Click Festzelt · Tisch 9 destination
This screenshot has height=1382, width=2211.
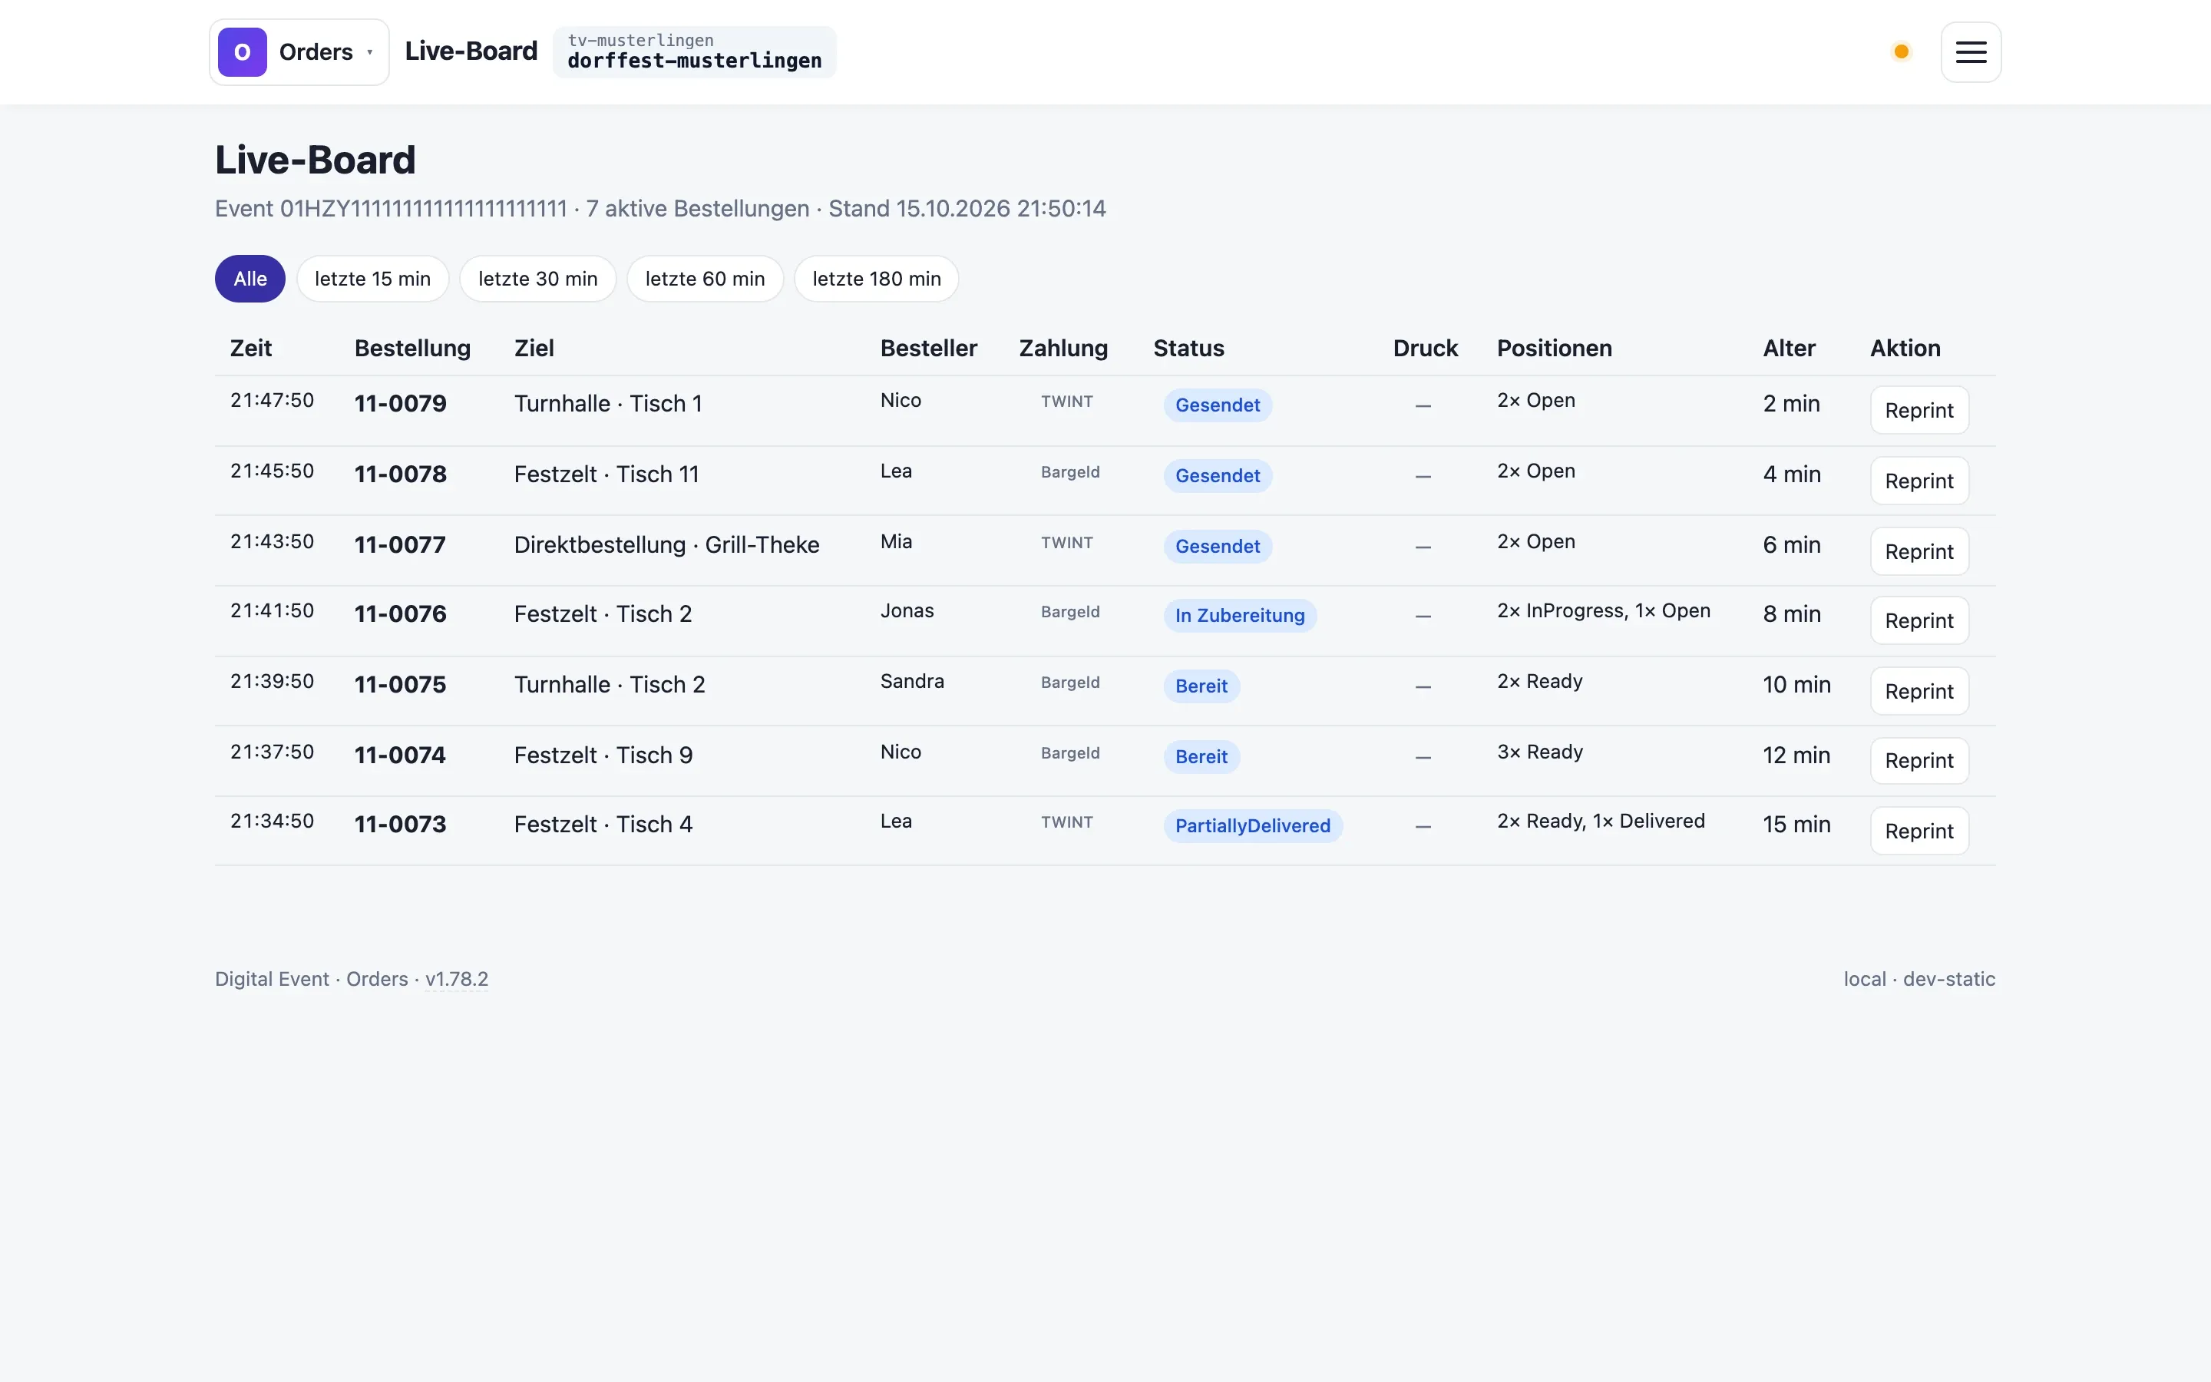click(x=603, y=755)
